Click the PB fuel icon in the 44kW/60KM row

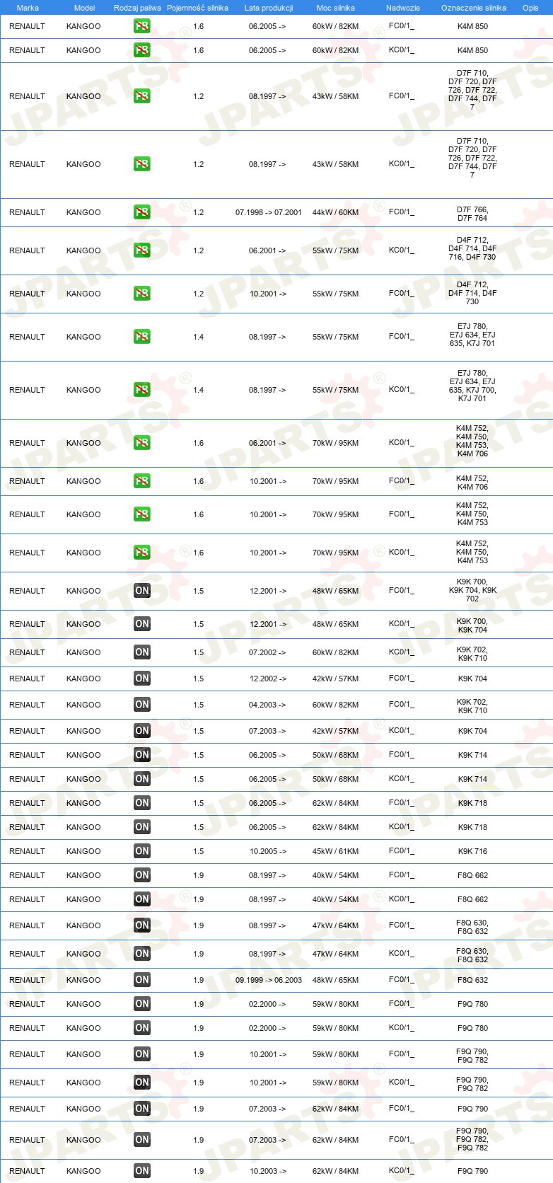[142, 212]
